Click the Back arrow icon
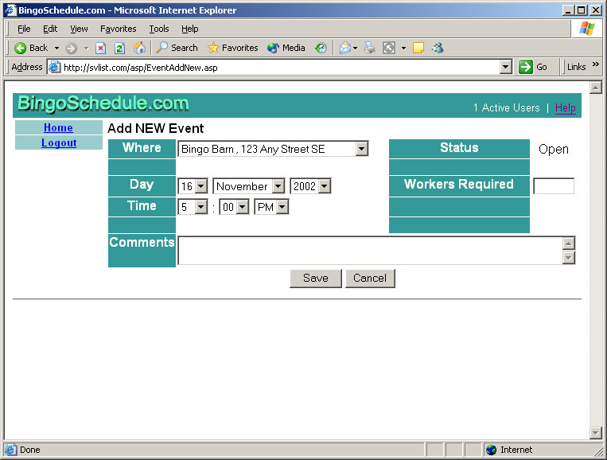 (20, 48)
